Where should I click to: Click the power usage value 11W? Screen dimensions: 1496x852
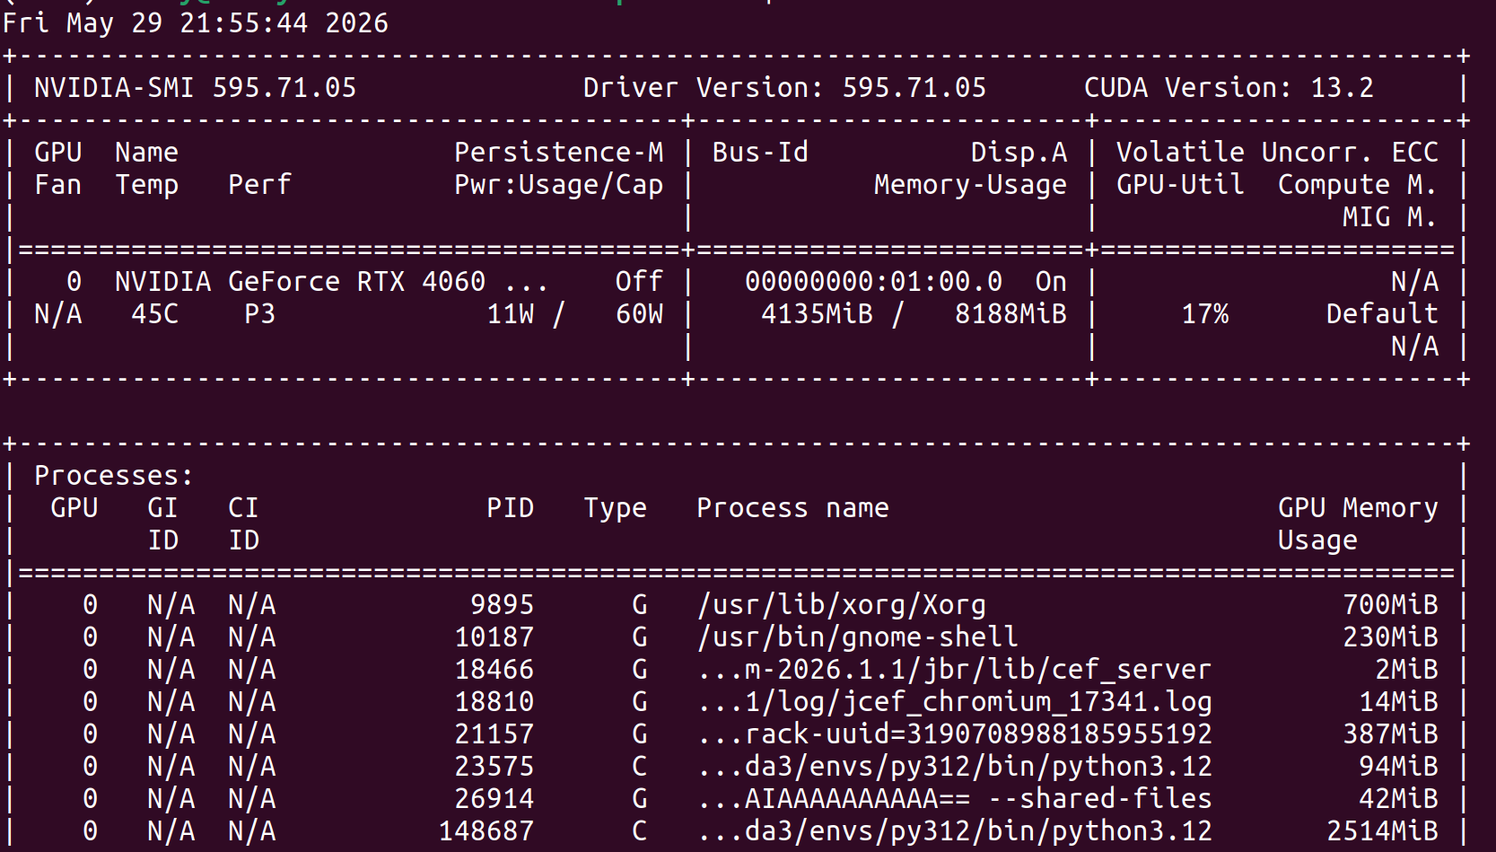511,314
